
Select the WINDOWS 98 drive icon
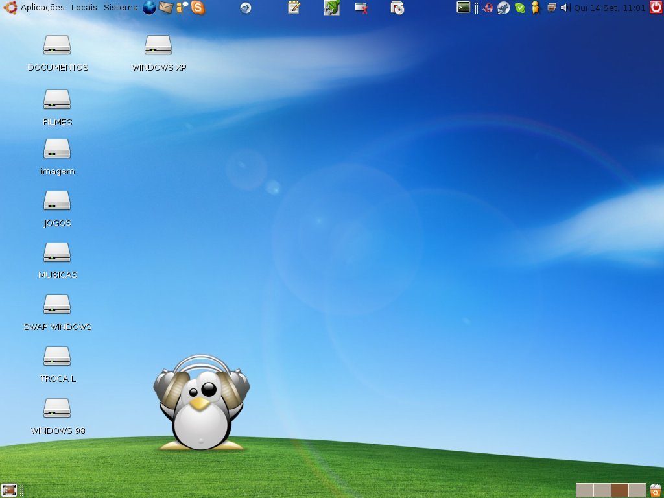57,409
